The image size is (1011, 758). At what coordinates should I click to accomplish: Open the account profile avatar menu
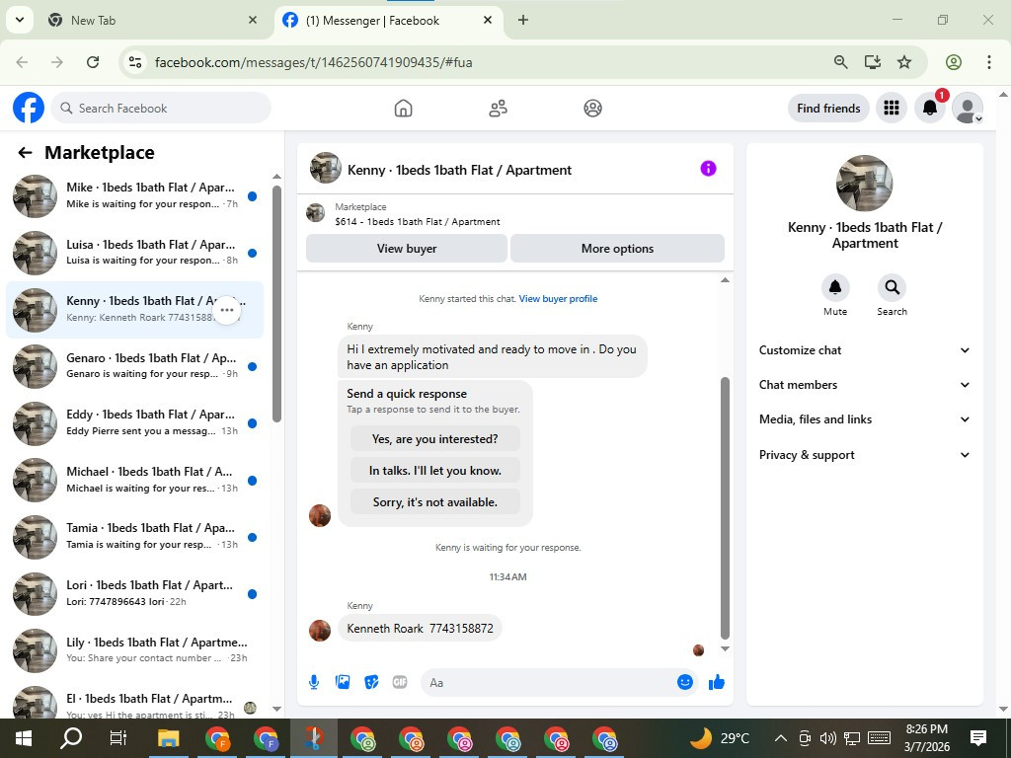(968, 108)
